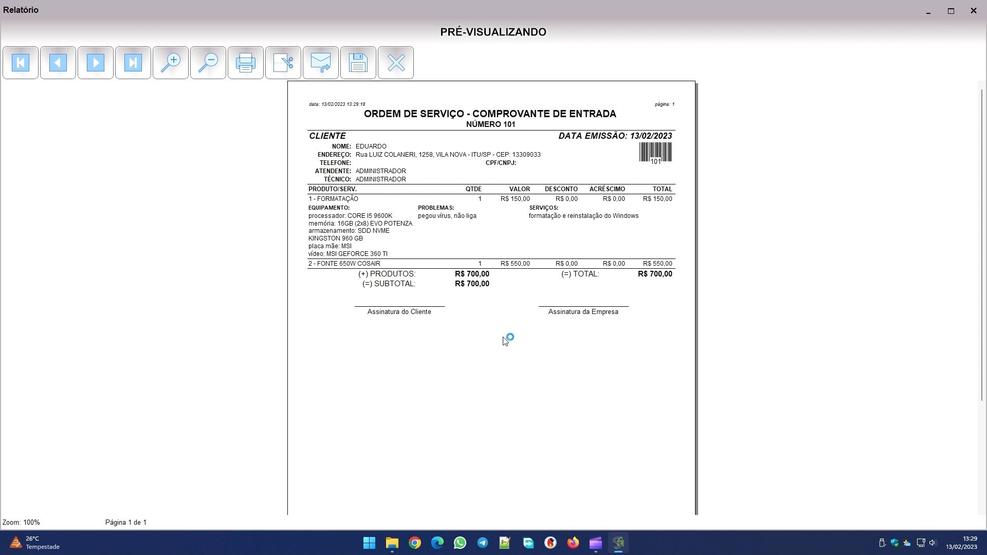Click the CPF/CNPJ label
The height and width of the screenshot is (555, 987).
point(501,163)
